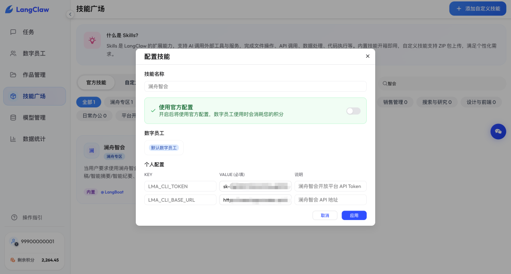Screen dimensions: 511x274
Task: Click the LMA_CLI_TOKEN key field
Action: tap(180, 186)
